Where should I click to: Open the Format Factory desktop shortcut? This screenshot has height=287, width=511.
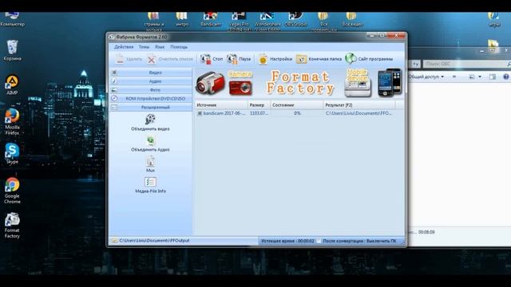point(12,226)
